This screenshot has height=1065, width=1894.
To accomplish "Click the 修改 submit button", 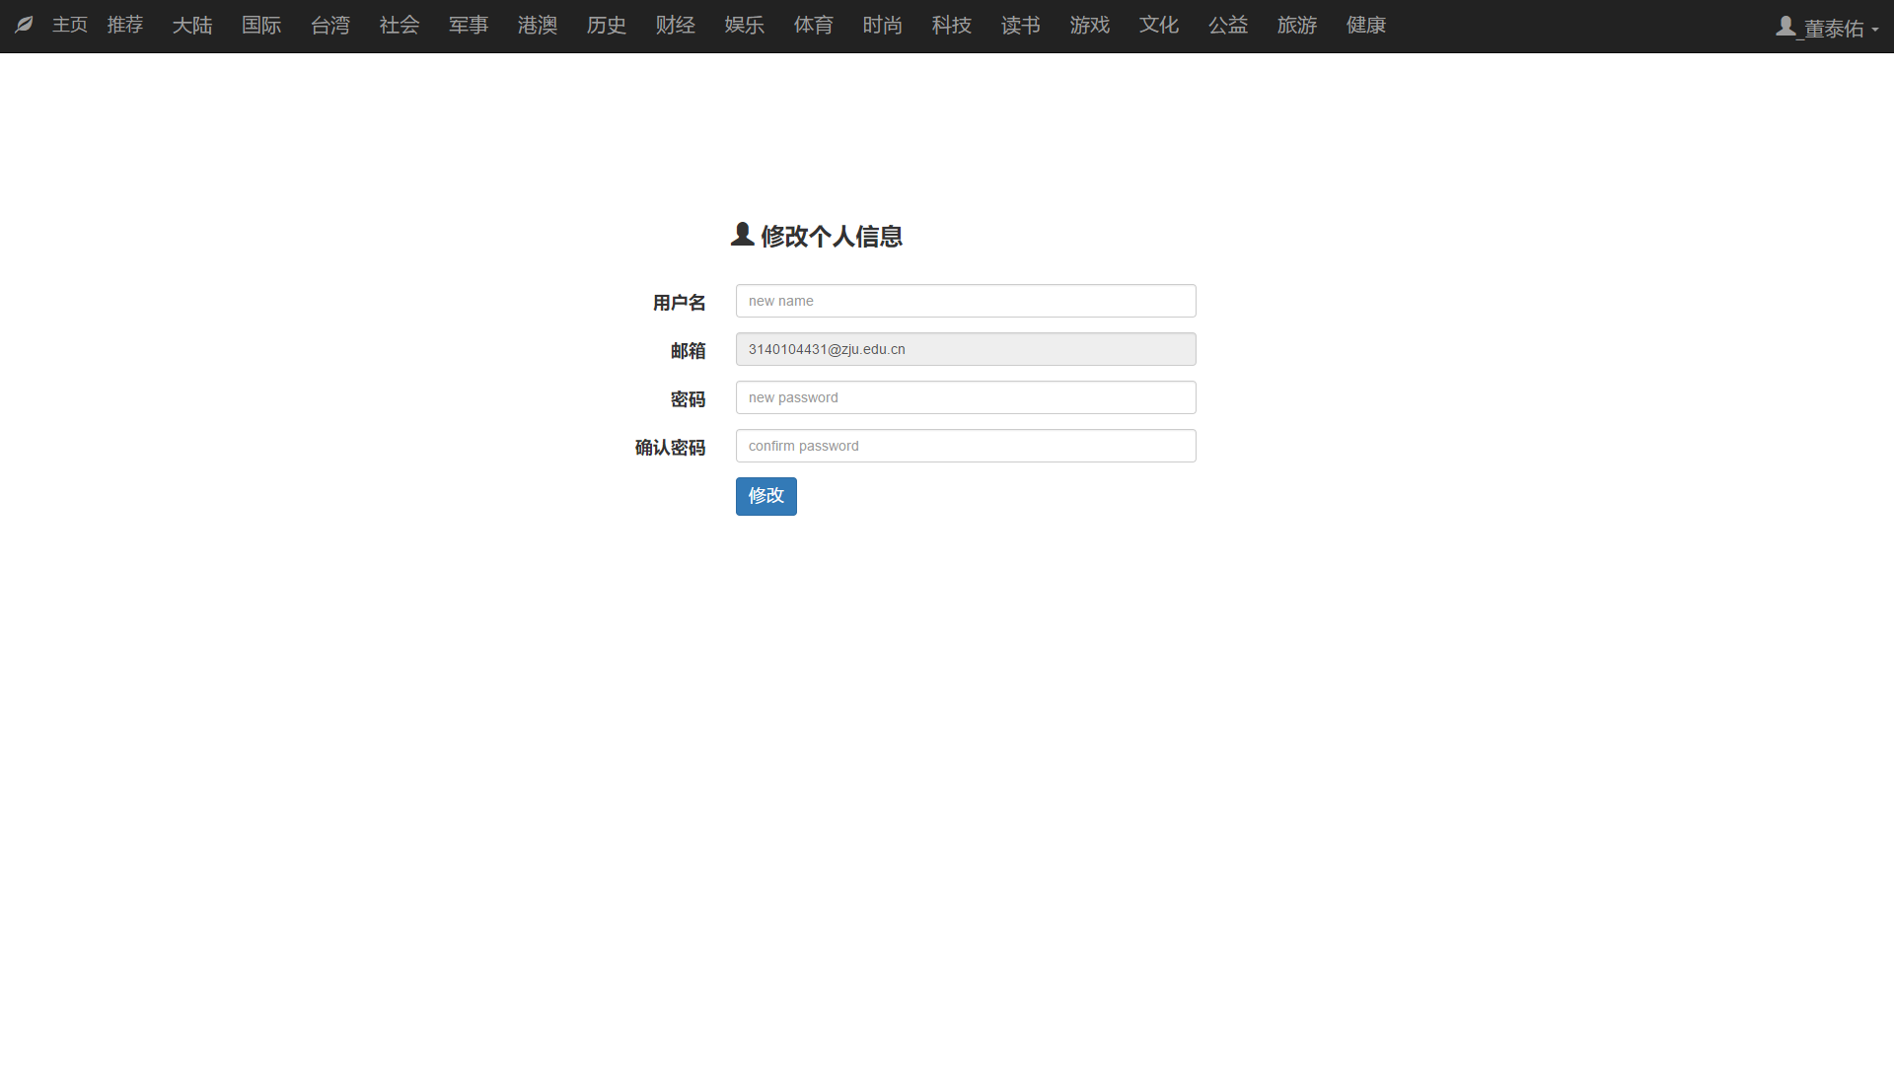I will coord(765,496).
